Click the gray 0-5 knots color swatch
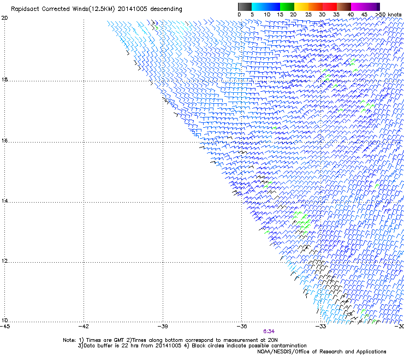Screen dimensions: 404x355 pyautogui.click(x=245, y=7)
